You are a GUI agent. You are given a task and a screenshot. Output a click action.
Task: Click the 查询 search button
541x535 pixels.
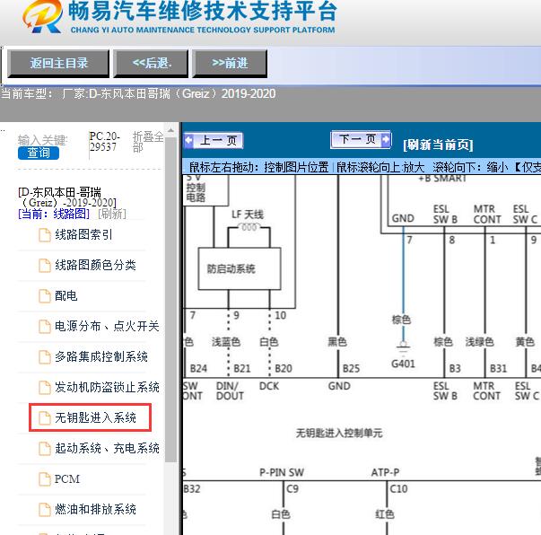click(39, 153)
